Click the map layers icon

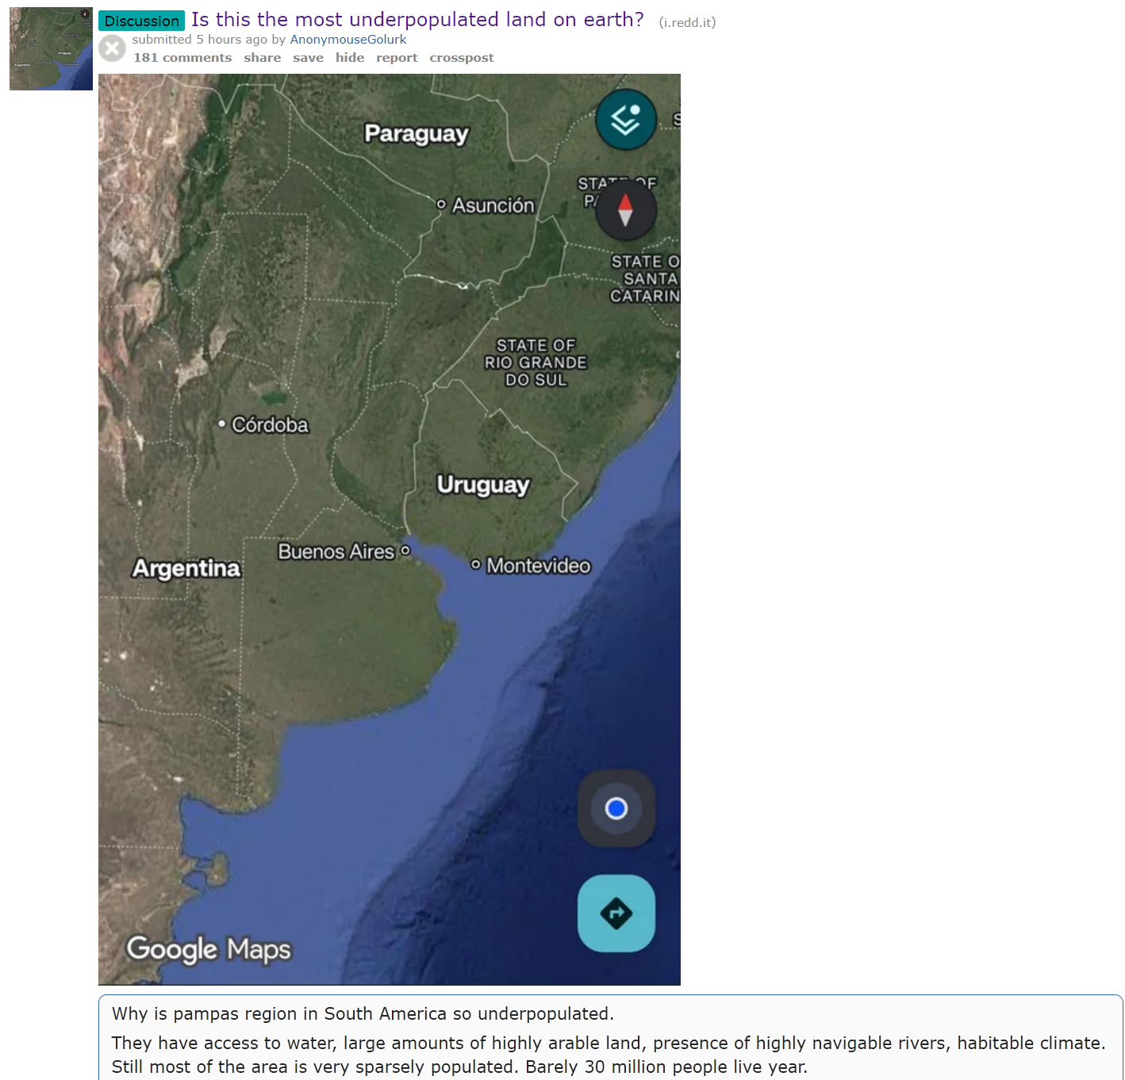point(626,120)
